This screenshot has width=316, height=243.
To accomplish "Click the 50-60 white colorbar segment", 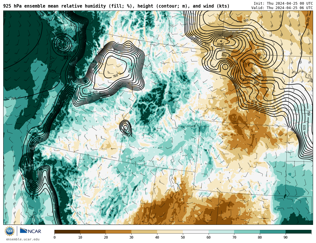I will click(x=196, y=232).
